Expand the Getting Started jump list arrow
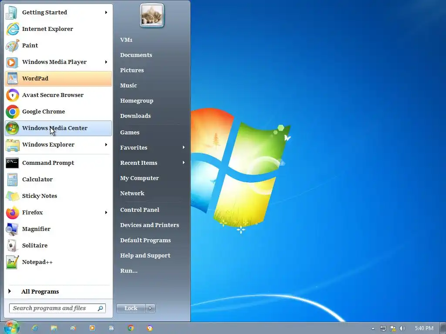 point(106,13)
